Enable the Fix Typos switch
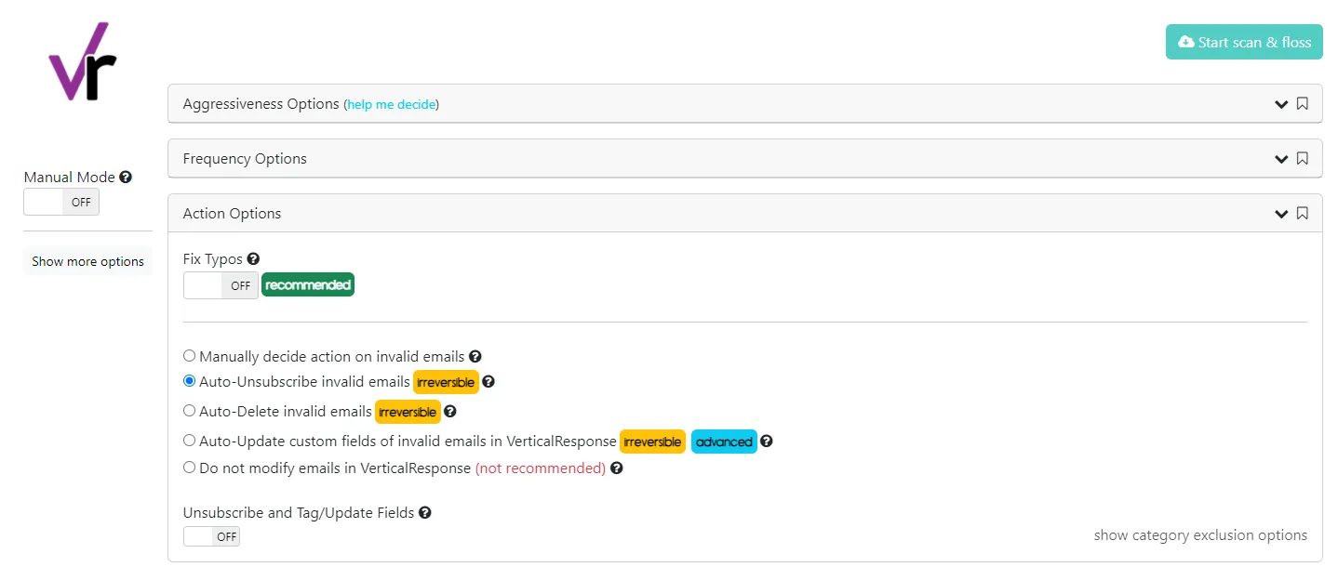The image size is (1338, 580). 221,285
